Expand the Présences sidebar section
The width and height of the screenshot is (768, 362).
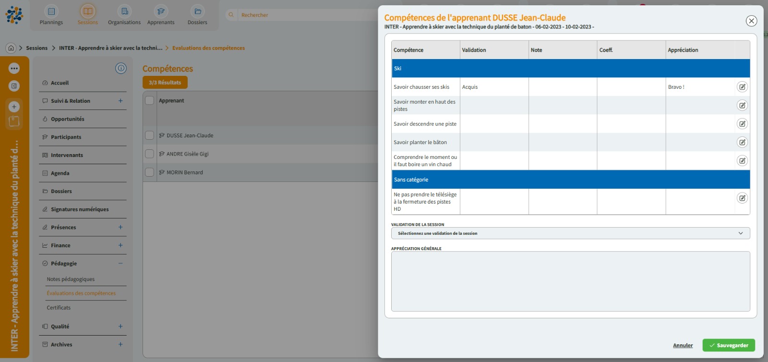click(120, 227)
